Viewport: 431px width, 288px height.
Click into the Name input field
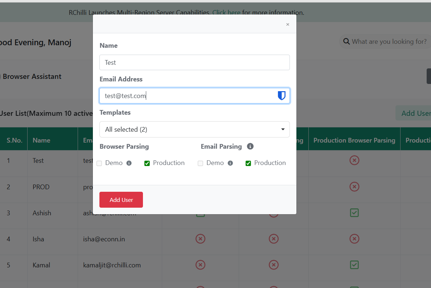coord(194,63)
